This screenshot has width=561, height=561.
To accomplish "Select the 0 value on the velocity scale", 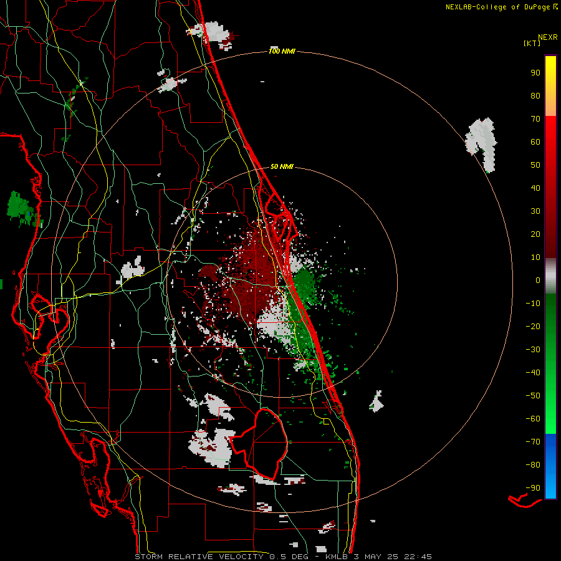I will (538, 280).
